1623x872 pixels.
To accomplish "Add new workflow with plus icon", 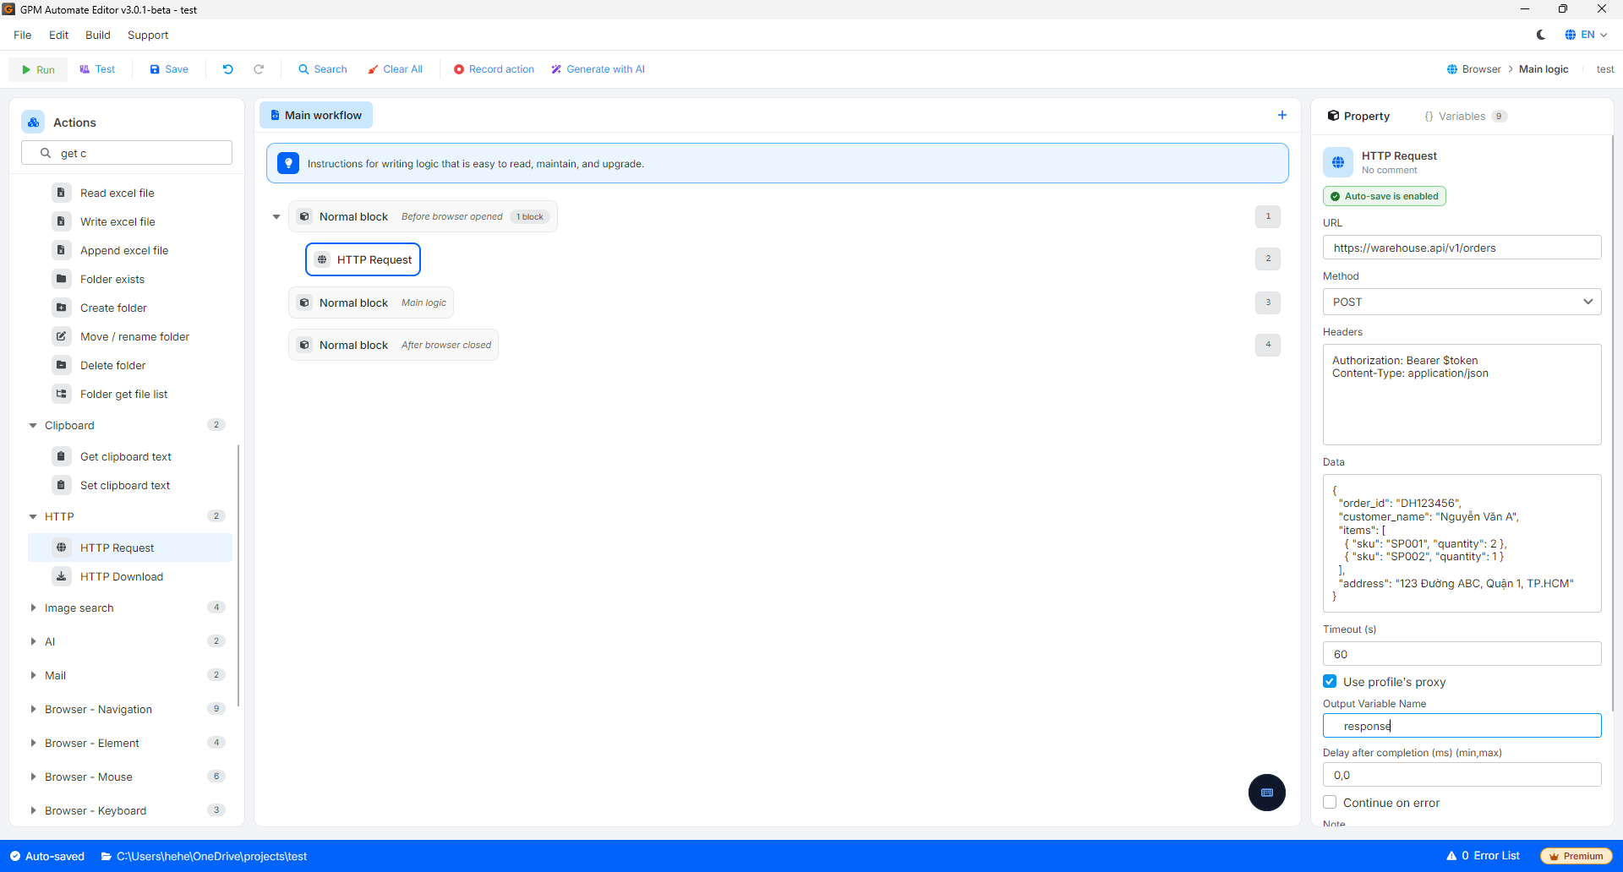I will [1282, 115].
